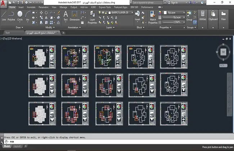Open the ByLayer object color dropdown

[x=174, y=13]
